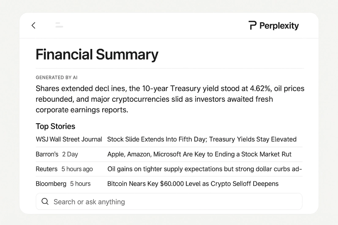Click the AI summary paragraph text

pyautogui.click(x=169, y=99)
